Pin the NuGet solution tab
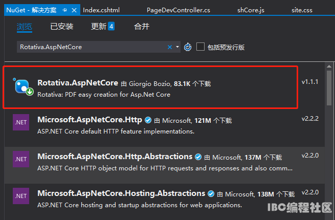 coord(64,10)
